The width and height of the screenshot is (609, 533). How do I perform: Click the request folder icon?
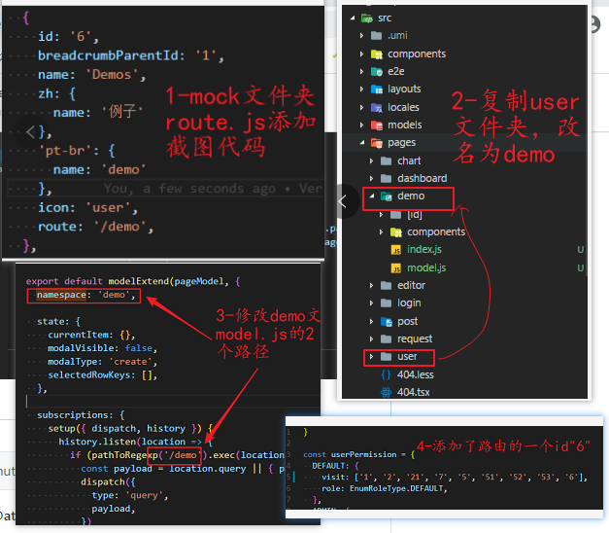pos(386,338)
